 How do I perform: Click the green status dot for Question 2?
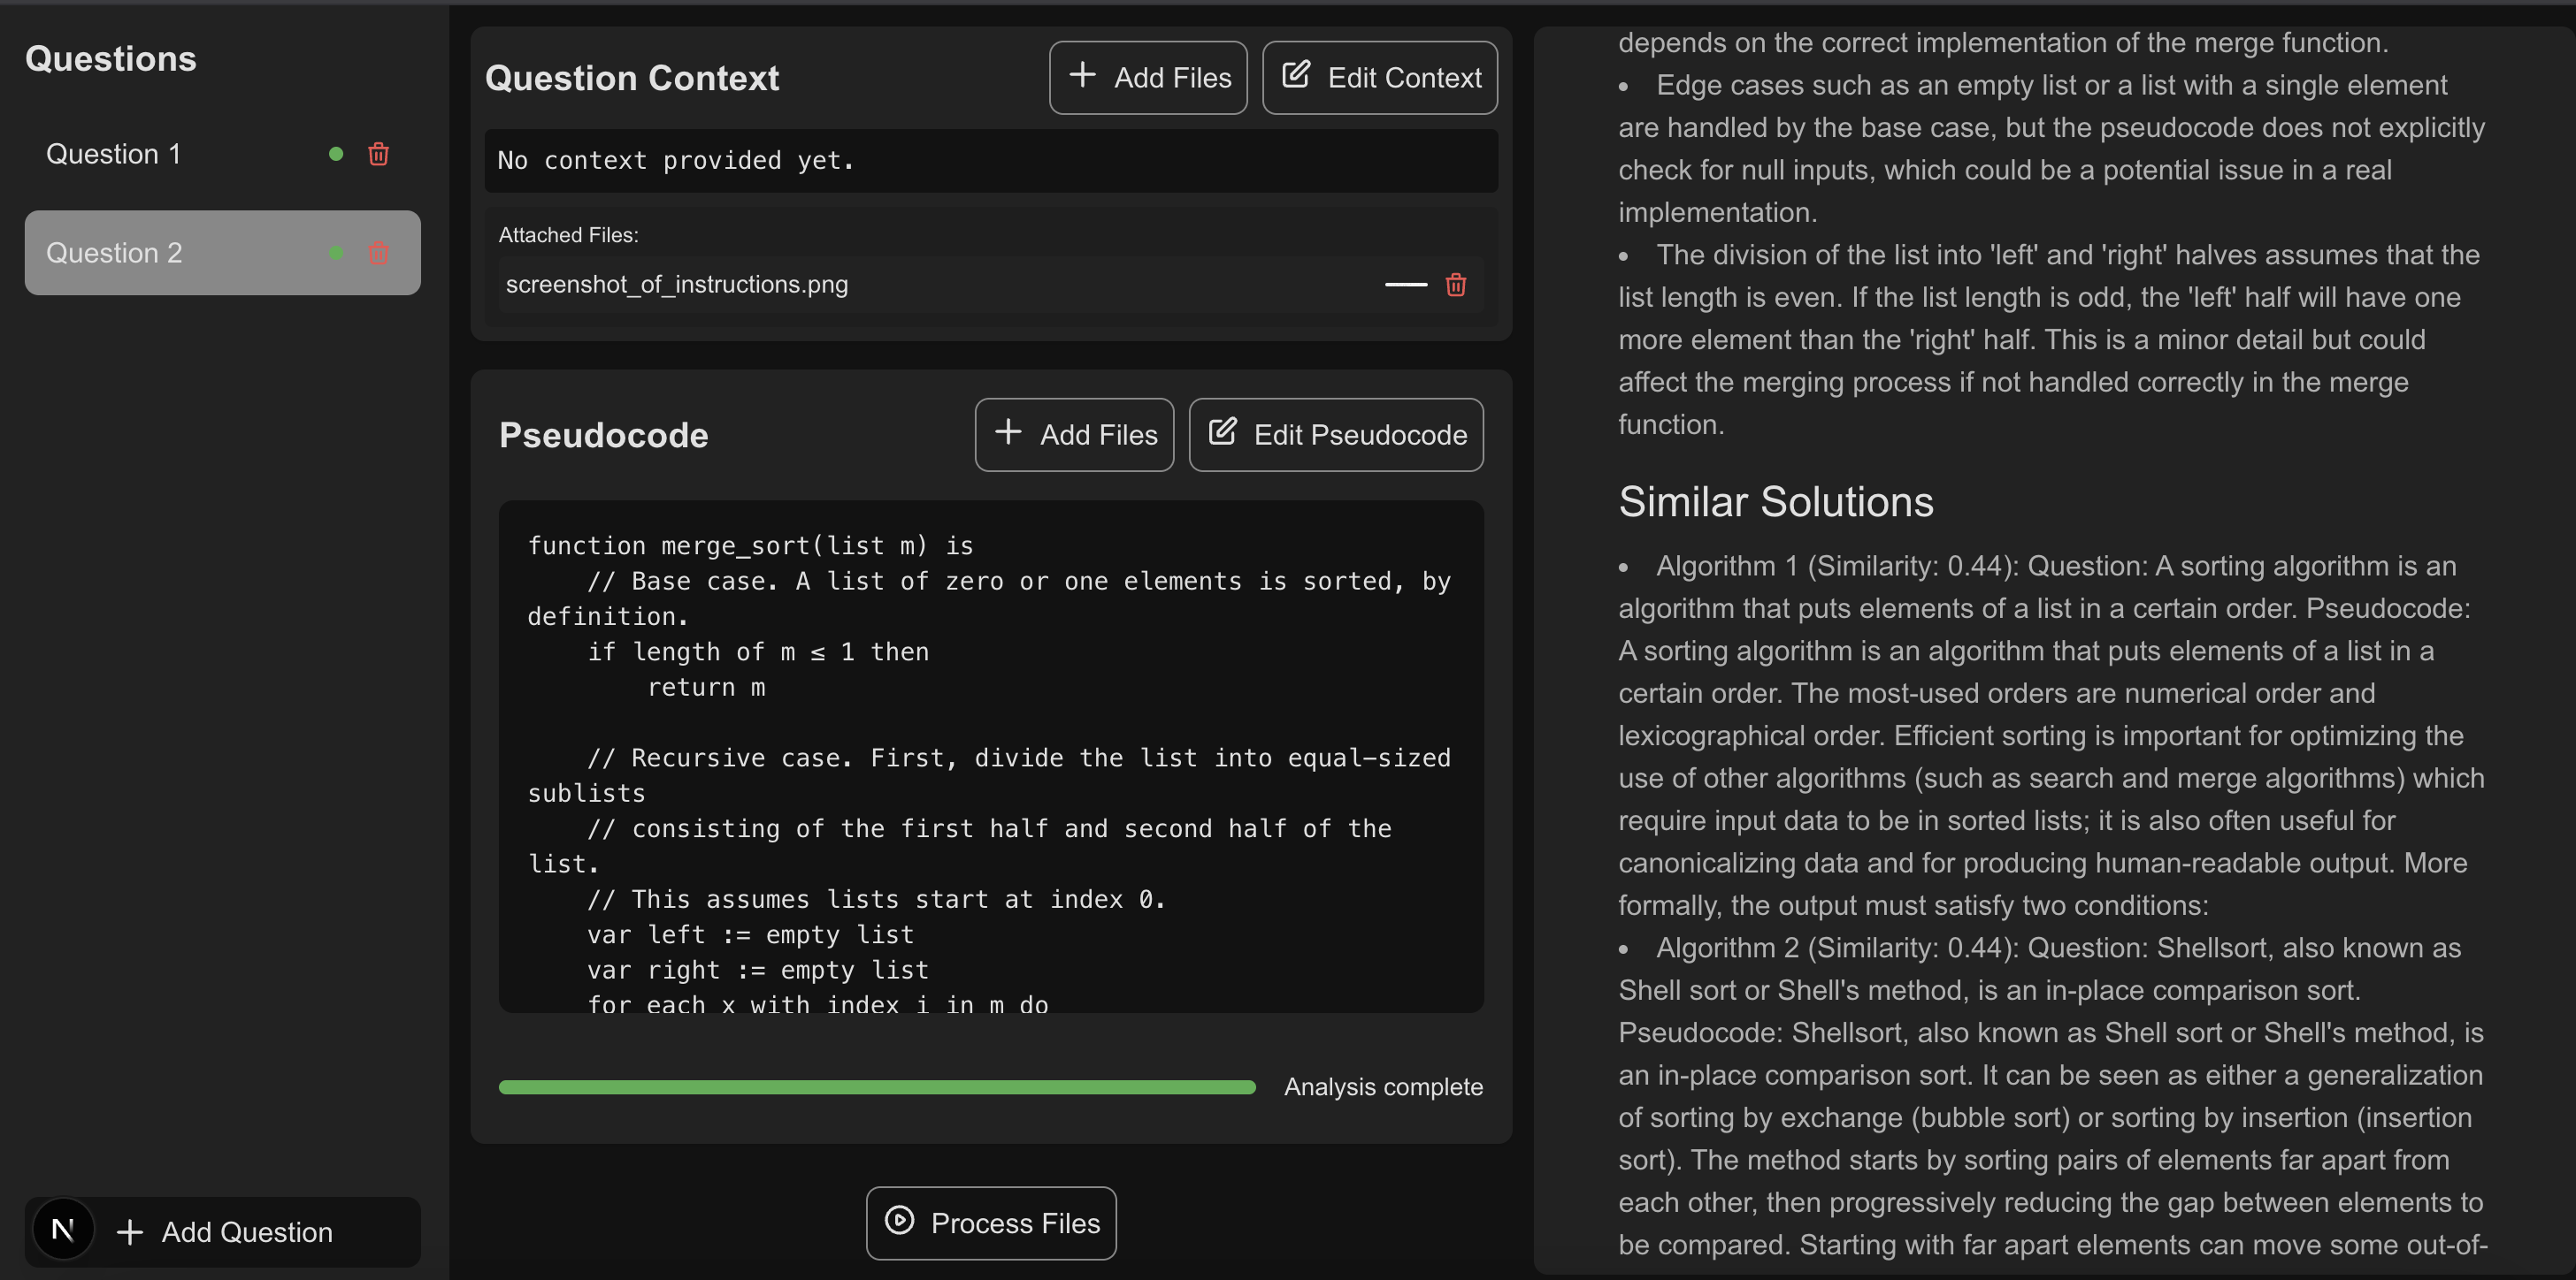click(336, 253)
